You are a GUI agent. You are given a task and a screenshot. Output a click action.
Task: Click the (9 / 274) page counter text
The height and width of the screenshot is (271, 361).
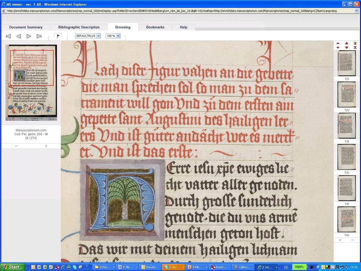(31, 138)
